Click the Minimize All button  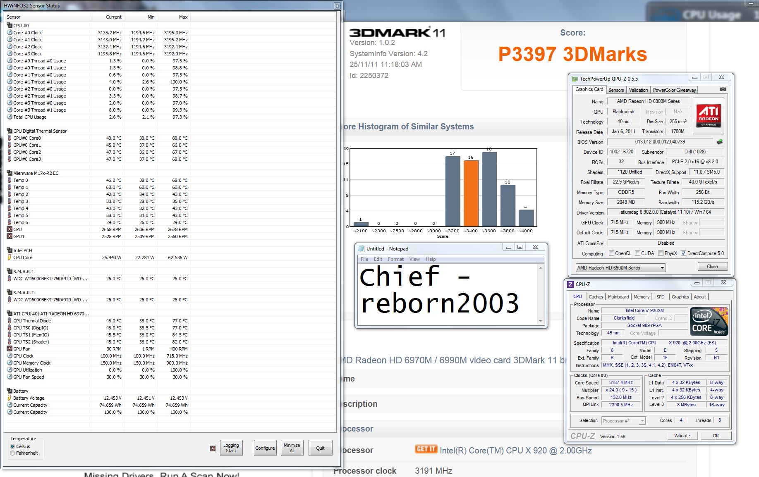292,448
